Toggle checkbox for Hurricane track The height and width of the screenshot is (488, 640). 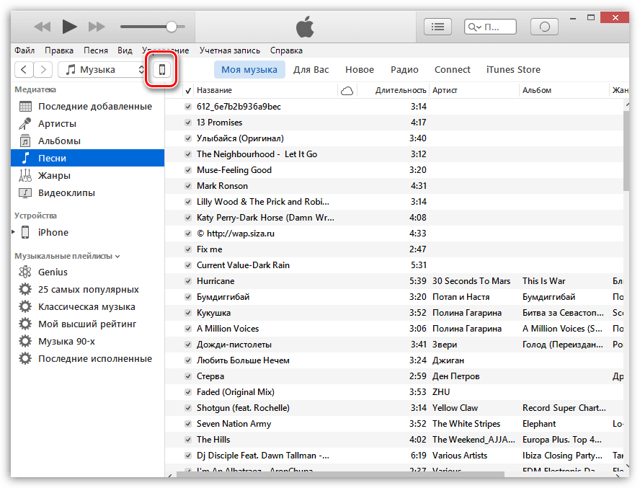[x=188, y=281]
